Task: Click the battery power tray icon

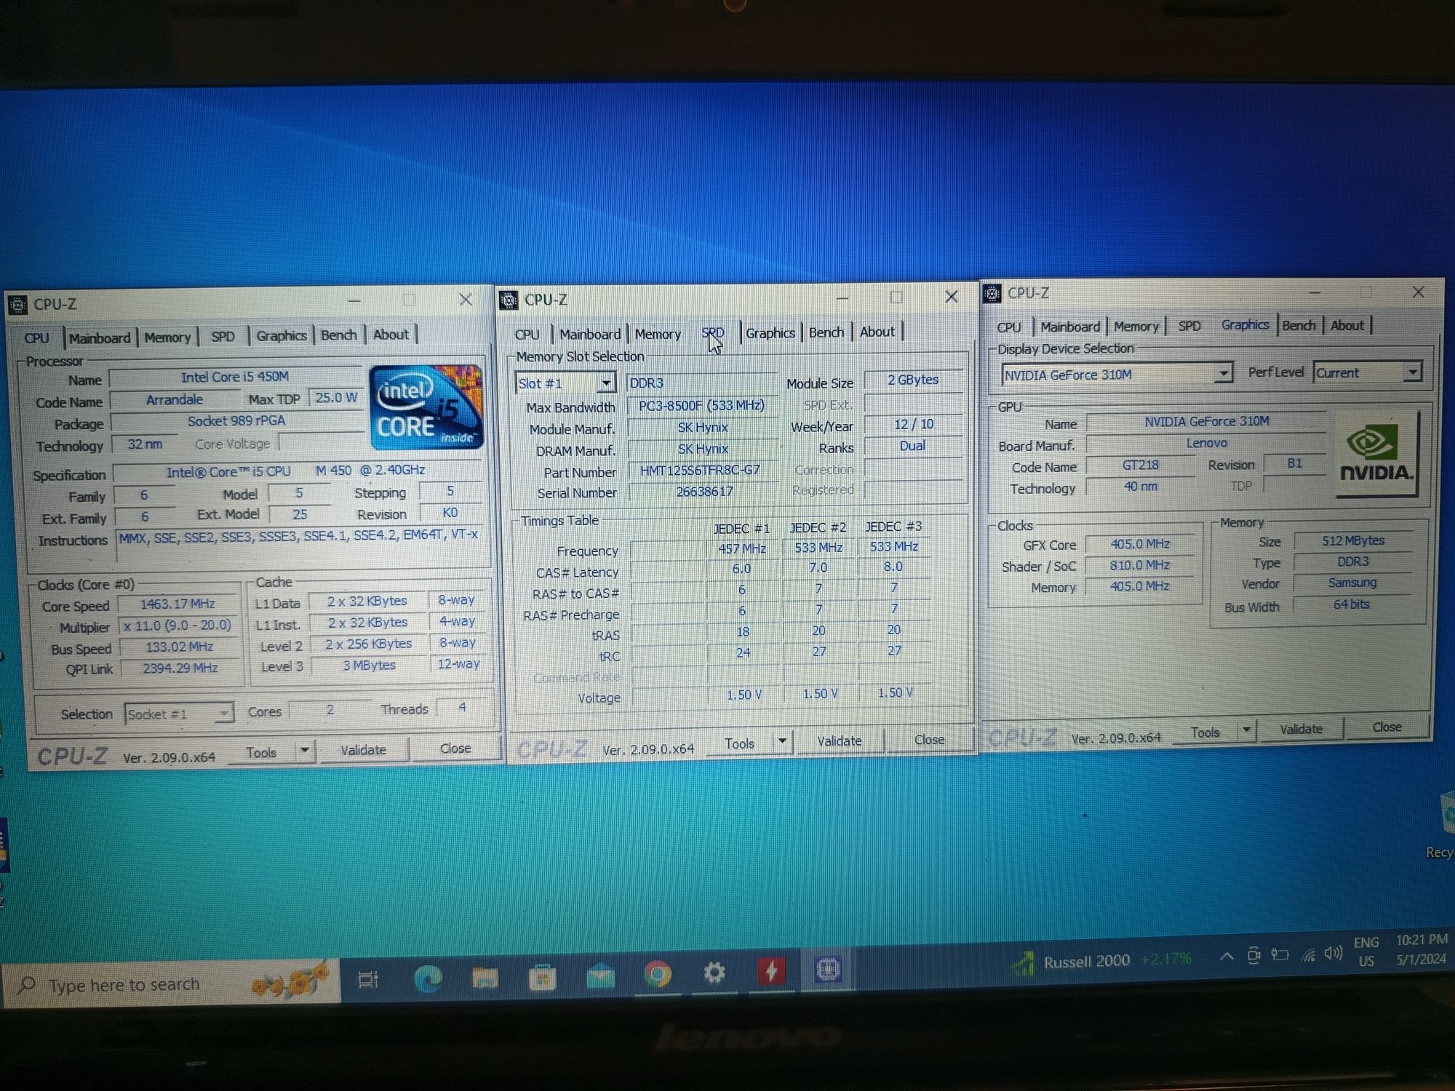Action: [1280, 955]
